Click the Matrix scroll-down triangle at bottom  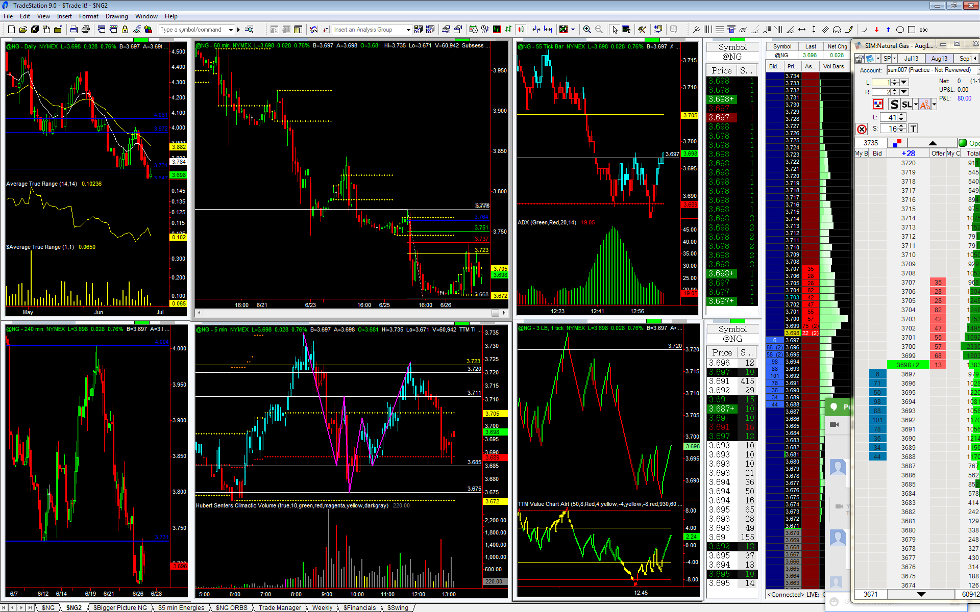click(x=921, y=594)
